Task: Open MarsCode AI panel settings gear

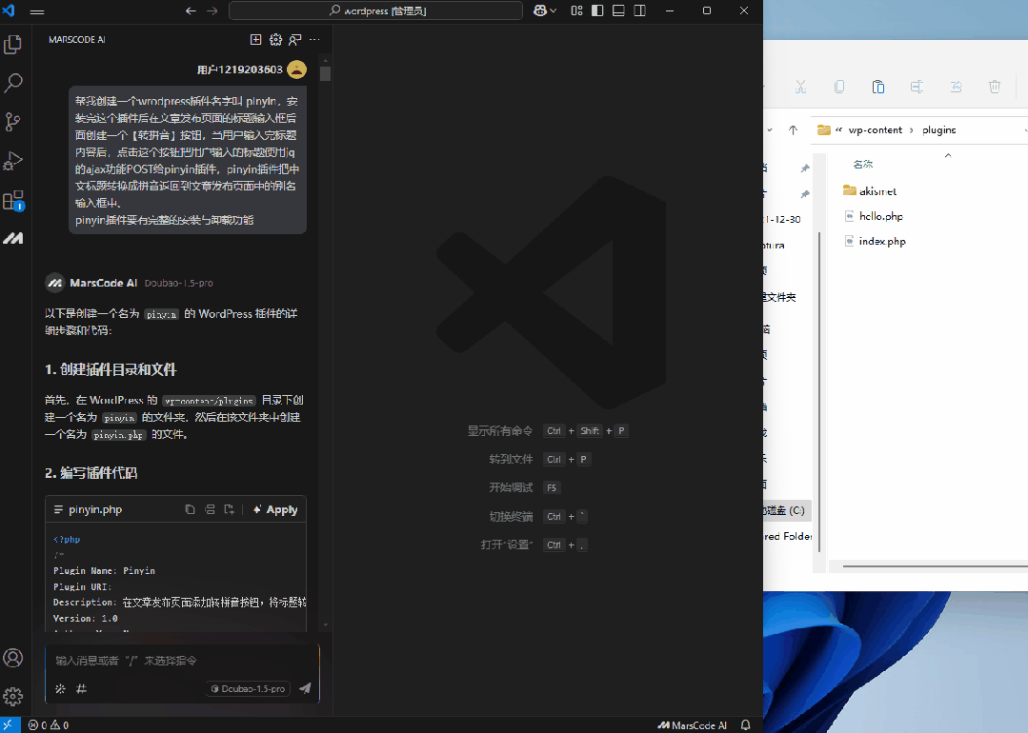Action: (x=275, y=40)
